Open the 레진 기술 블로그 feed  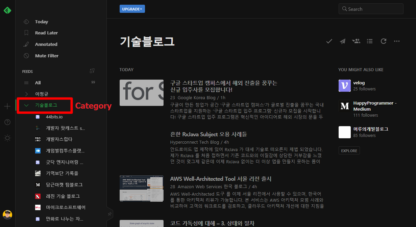coord(63,196)
